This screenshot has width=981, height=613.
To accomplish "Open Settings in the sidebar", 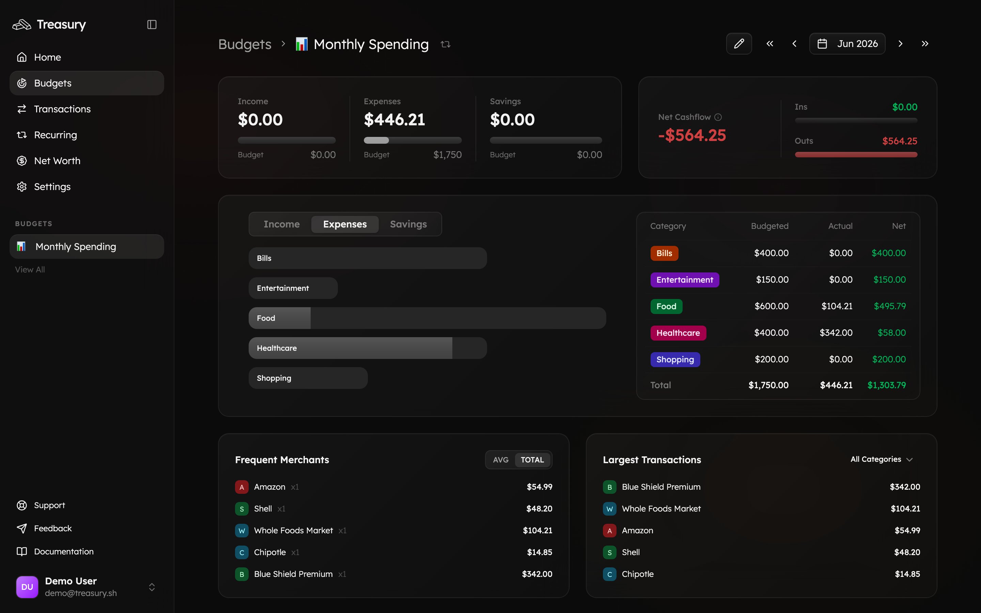I will coord(87,187).
